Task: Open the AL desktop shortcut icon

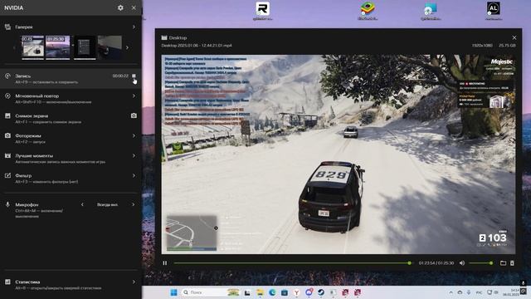Action: [493, 11]
